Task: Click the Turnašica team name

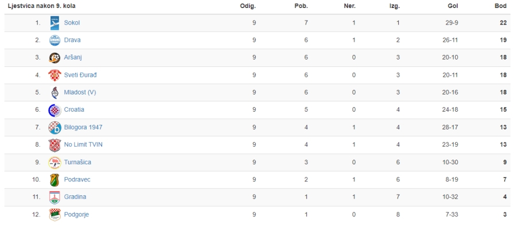Action: click(77, 162)
